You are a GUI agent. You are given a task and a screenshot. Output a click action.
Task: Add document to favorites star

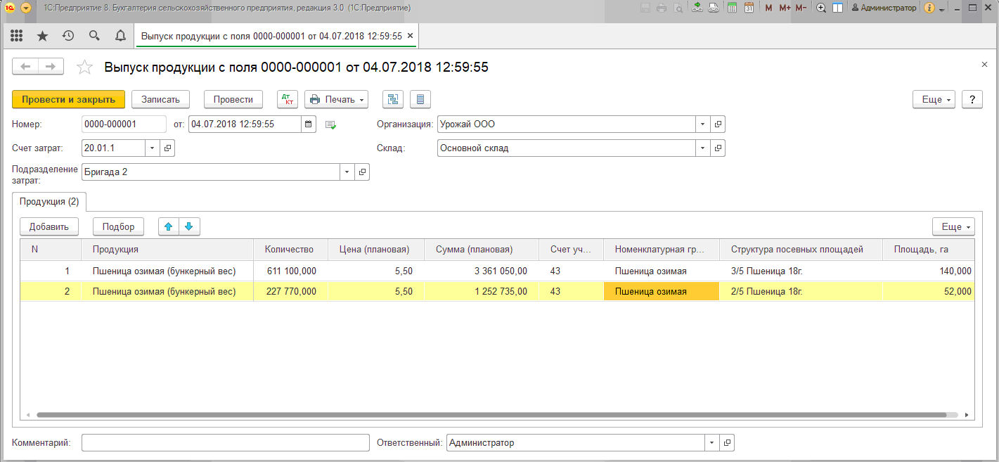[x=84, y=68]
